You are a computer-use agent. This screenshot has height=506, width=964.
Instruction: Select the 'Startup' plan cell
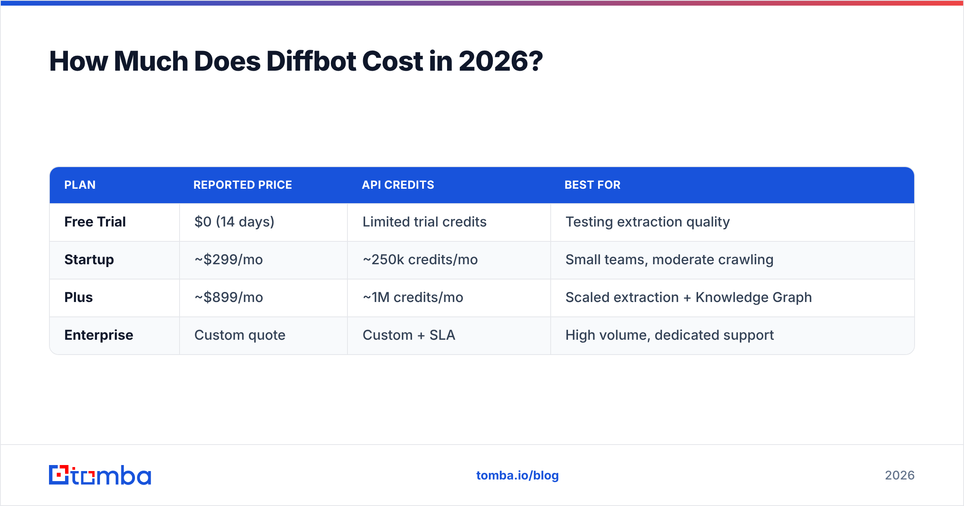[114, 260]
